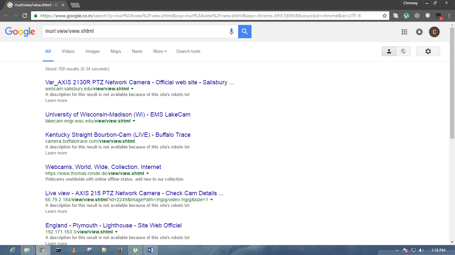Open a new Chrome tab
The height and width of the screenshot is (255, 455).
[x=75, y=5]
